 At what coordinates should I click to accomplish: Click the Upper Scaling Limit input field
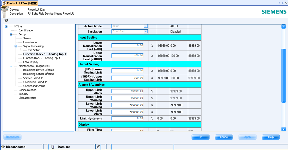click(128, 78)
